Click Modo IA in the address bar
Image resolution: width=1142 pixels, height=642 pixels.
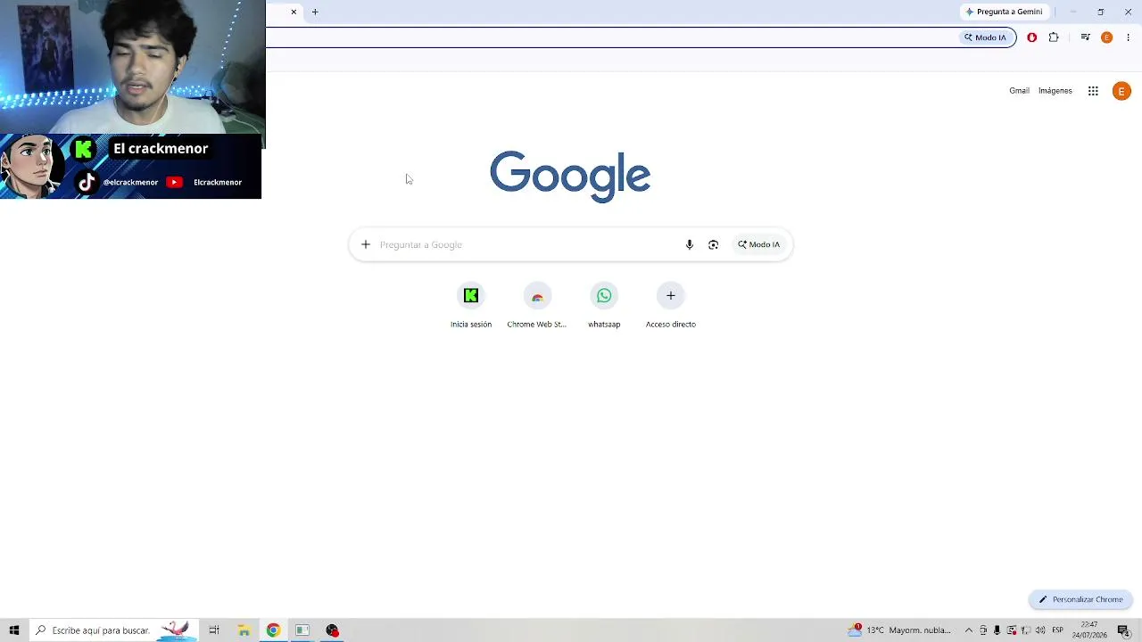tap(985, 37)
